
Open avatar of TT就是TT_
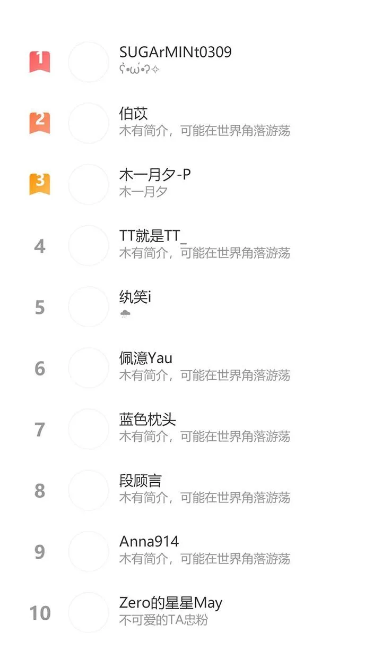(x=89, y=245)
